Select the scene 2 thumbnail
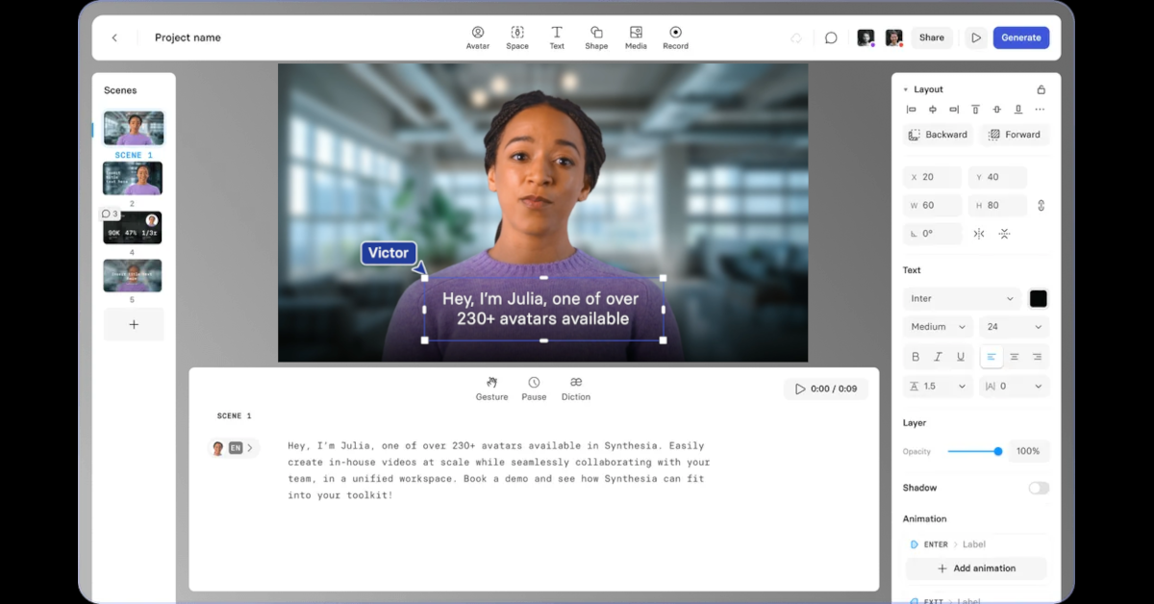 coord(133,178)
